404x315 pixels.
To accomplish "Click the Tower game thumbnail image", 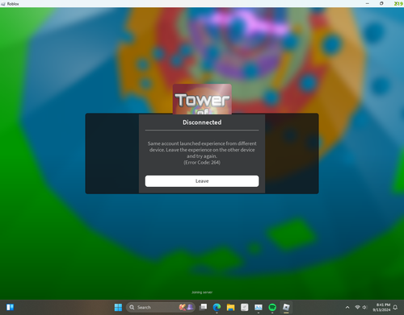I will tap(202, 99).
